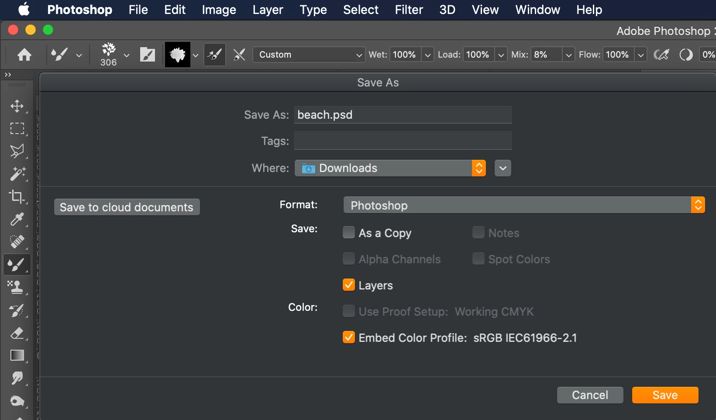Click the Home icon in options bar

(x=24, y=55)
